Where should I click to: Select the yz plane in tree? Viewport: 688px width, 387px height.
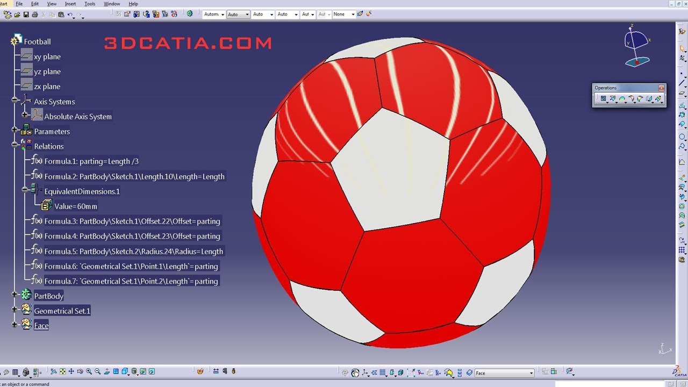(x=47, y=71)
